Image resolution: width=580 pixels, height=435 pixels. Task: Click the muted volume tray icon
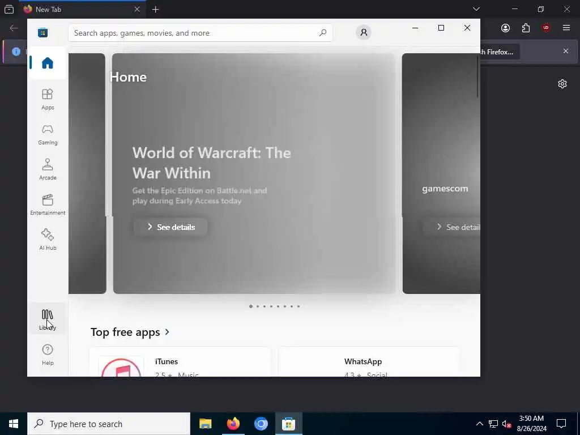point(507,424)
